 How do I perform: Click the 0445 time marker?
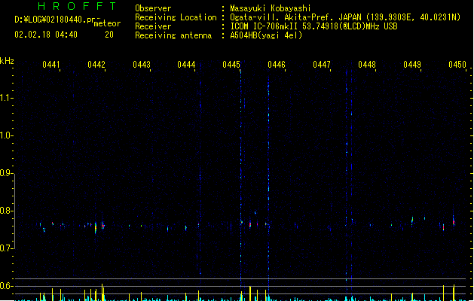pos(231,65)
